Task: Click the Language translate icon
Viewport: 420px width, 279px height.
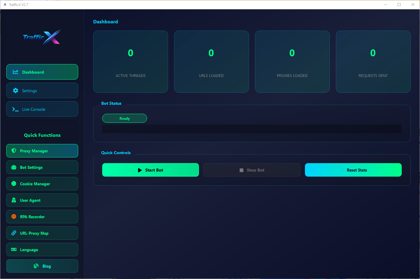Action: click(14, 249)
